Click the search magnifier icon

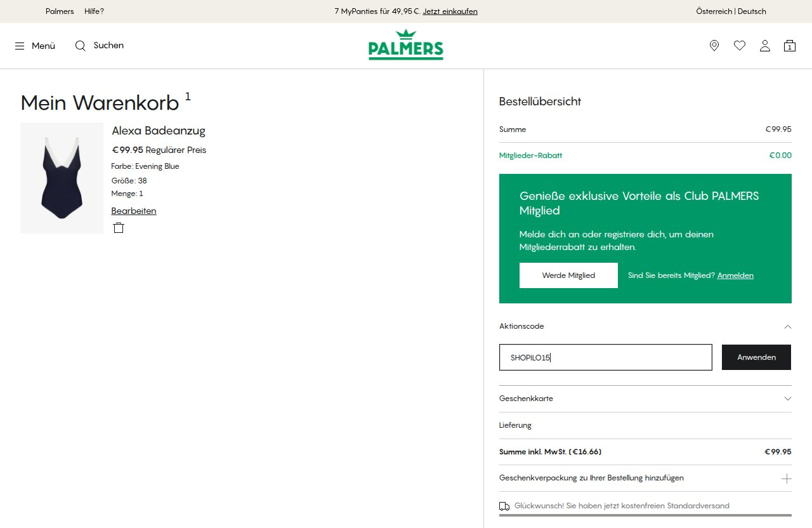[x=80, y=46]
